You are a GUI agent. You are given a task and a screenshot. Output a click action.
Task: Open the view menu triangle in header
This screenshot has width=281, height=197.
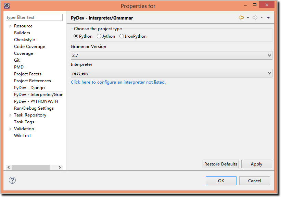(x=268, y=17)
